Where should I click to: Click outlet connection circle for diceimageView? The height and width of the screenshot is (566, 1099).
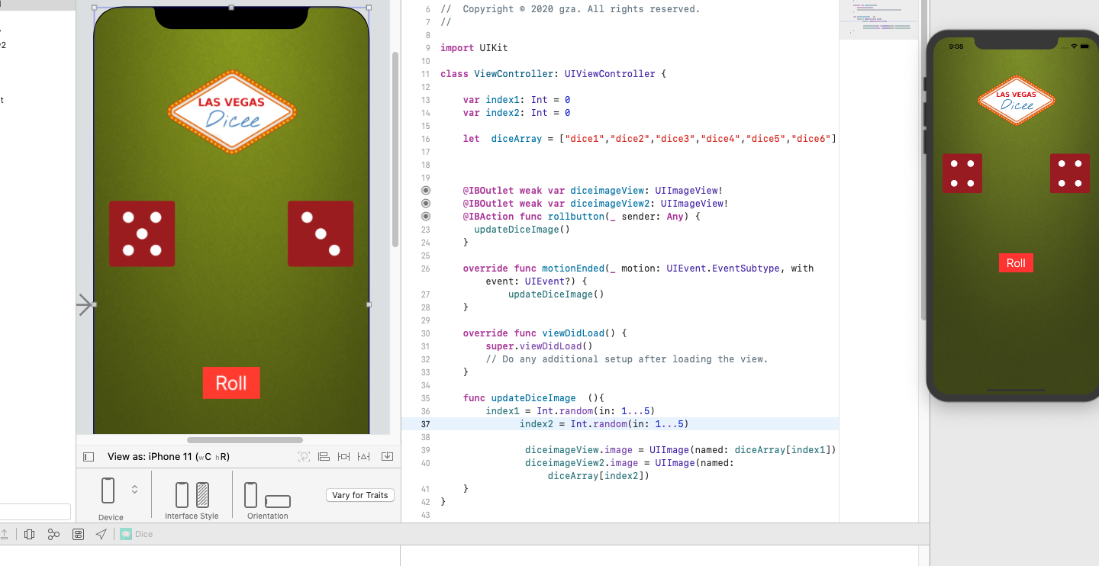tap(426, 191)
